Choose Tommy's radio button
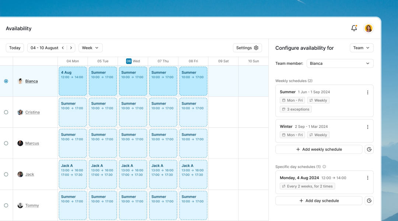 coord(6,205)
